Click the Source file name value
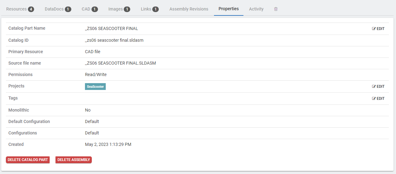The height and width of the screenshot is (174, 396). 120,63
